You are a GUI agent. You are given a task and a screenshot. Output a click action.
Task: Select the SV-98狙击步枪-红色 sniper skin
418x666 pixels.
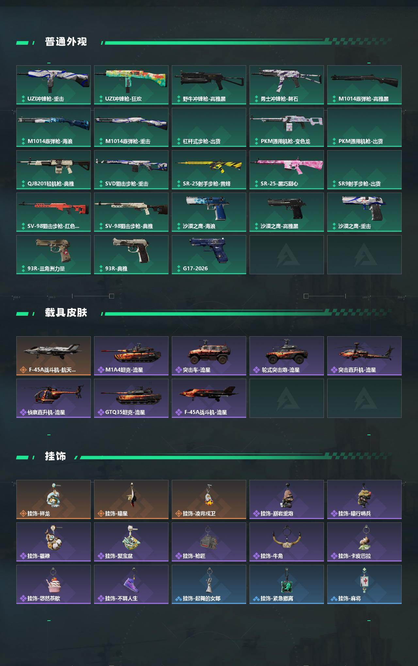[54, 212]
